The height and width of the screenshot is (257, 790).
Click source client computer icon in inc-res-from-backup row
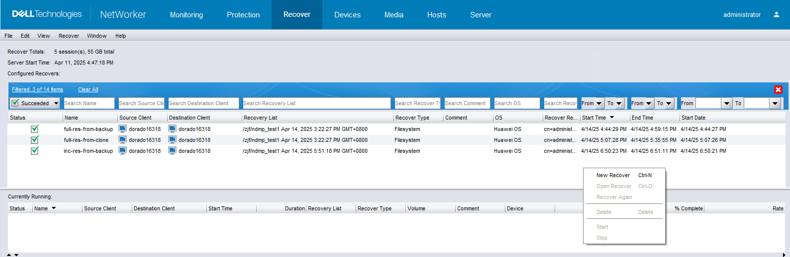pos(122,151)
